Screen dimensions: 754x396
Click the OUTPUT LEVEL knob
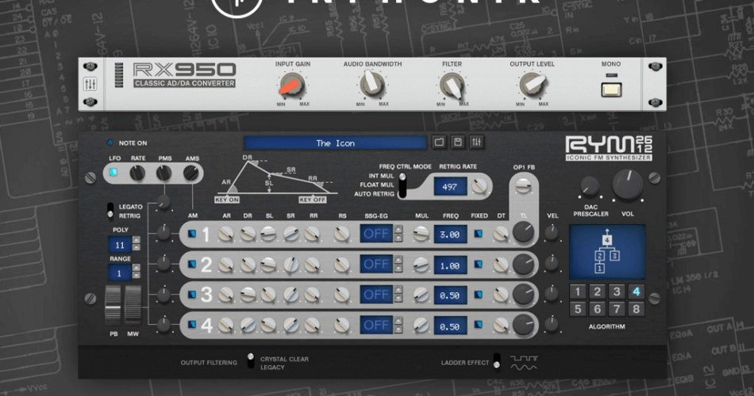click(x=532, y=85)
